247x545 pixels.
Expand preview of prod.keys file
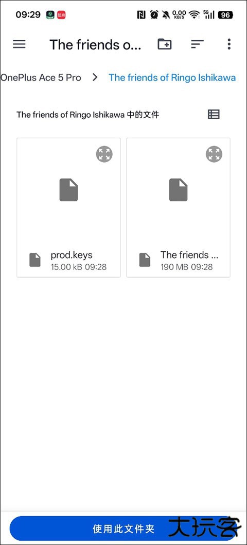[x=104, y=154]
